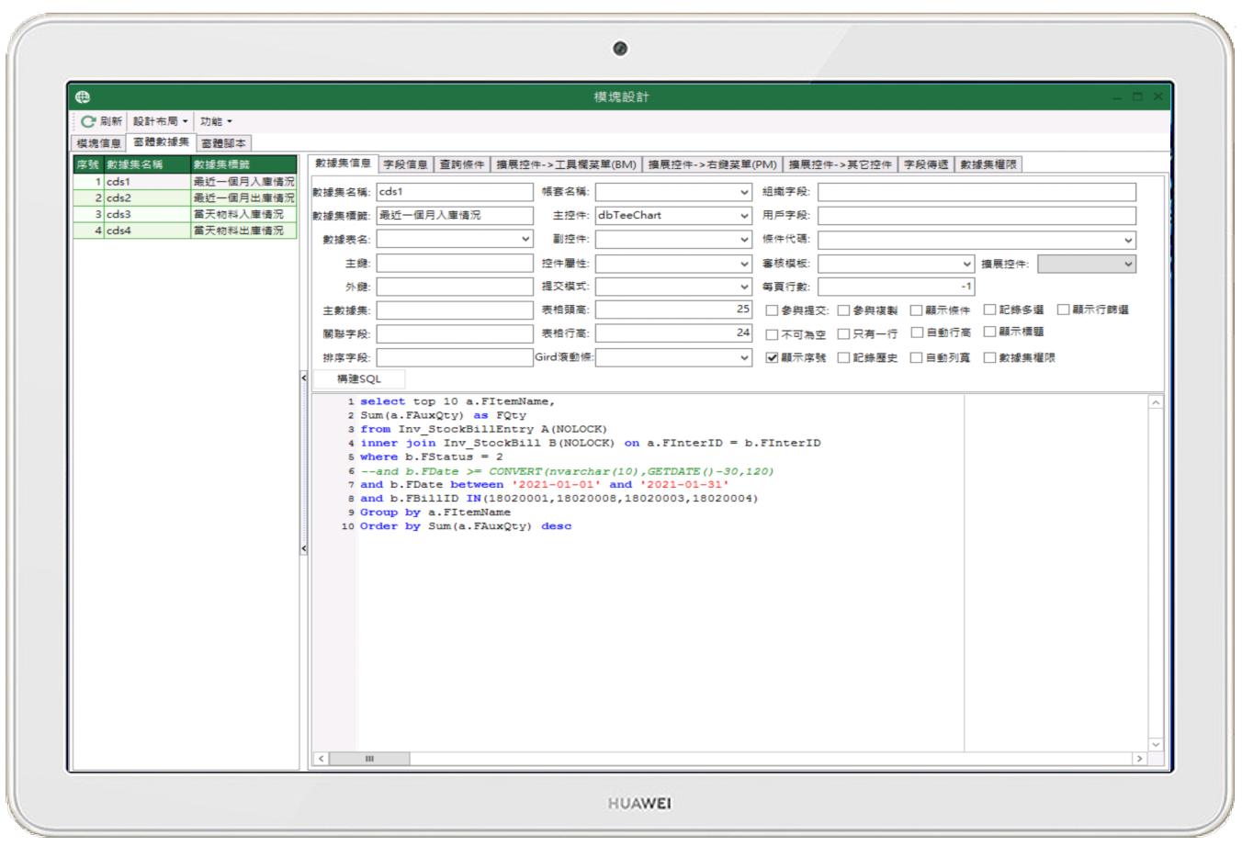Open the 數據集權限 tab
The image size is (1242, 846).
pos(988,164)
